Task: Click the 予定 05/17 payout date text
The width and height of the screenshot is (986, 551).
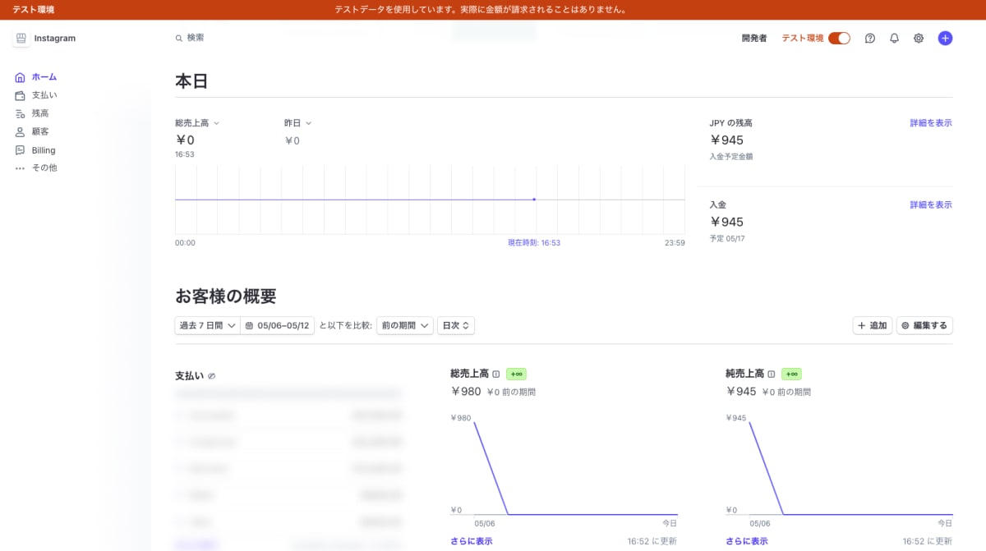Action: 727,238
